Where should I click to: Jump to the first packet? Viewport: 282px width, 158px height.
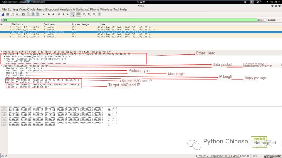(63, 14)
